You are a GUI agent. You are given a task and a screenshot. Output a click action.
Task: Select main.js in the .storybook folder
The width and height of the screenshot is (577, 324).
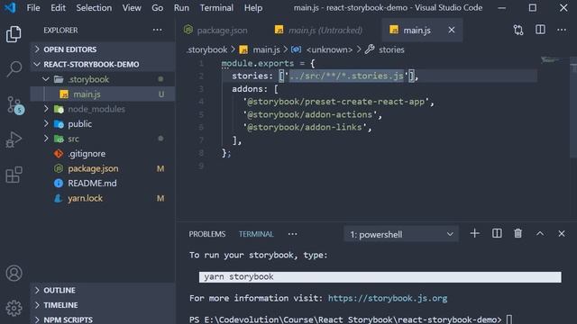pos(103,94)
